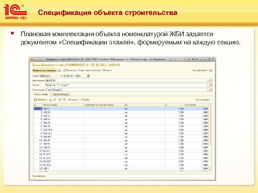Click Добавить to add a row
258x193 pixels.
40,100
